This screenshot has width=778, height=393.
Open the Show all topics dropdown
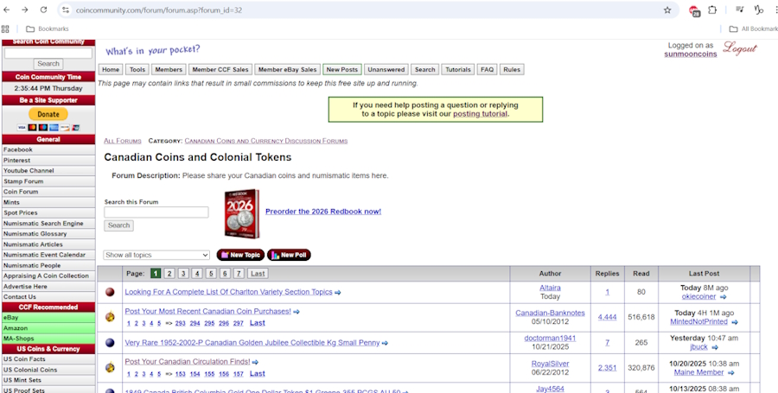(x=156, y=255)
